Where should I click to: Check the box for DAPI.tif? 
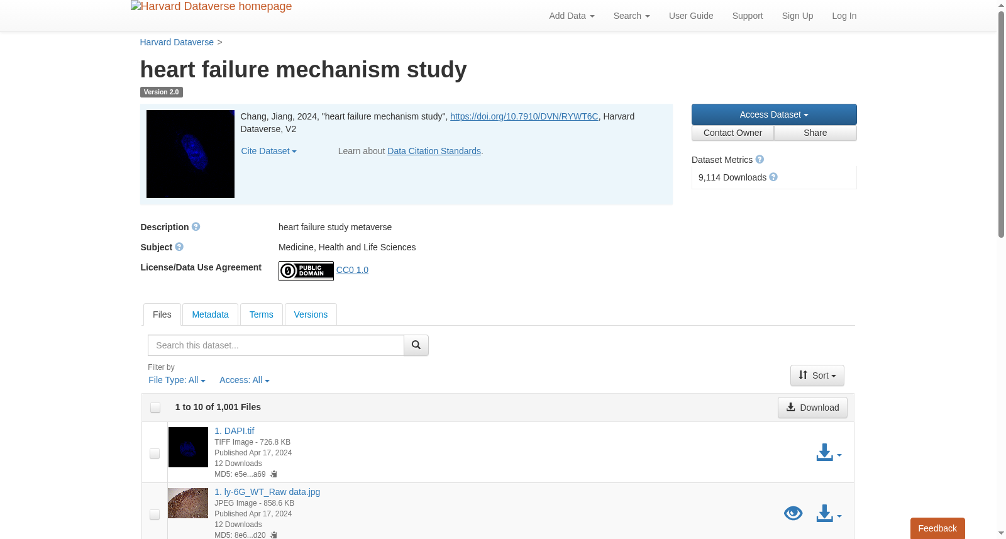pyautogui.click(x=155, y=453)
